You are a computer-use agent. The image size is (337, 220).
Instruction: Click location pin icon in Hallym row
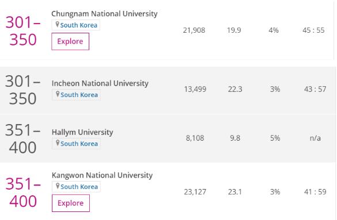tap(58, 143)
